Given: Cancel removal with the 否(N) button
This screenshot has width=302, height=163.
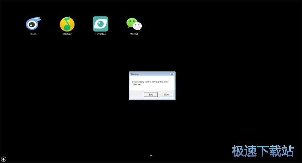Looking at the screenshot, I should click(x=166, y=94).
